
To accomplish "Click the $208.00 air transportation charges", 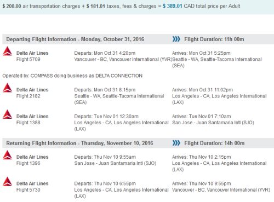I will coord(12,6).
